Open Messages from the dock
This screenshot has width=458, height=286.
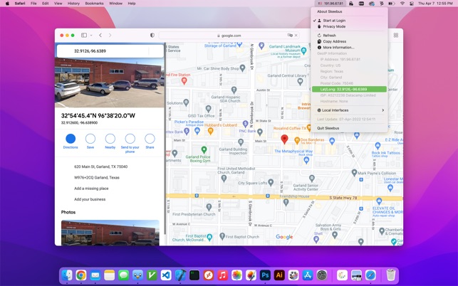coord(123,275)
